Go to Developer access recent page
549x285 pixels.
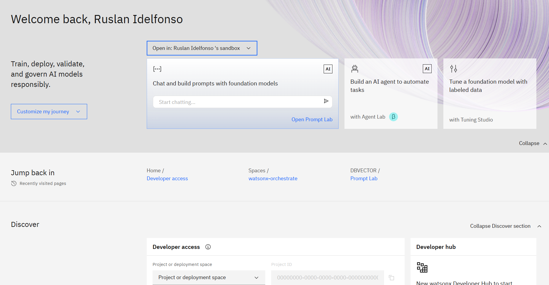pos(167,178)
